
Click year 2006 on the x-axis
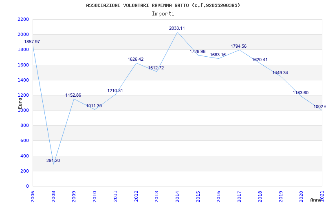click(x=33, y=197)
